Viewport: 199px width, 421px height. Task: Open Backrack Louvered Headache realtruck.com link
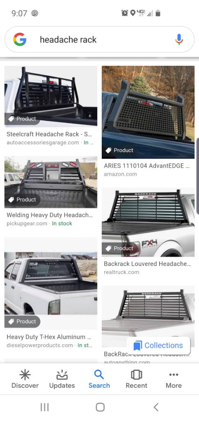tap(121, 272)
